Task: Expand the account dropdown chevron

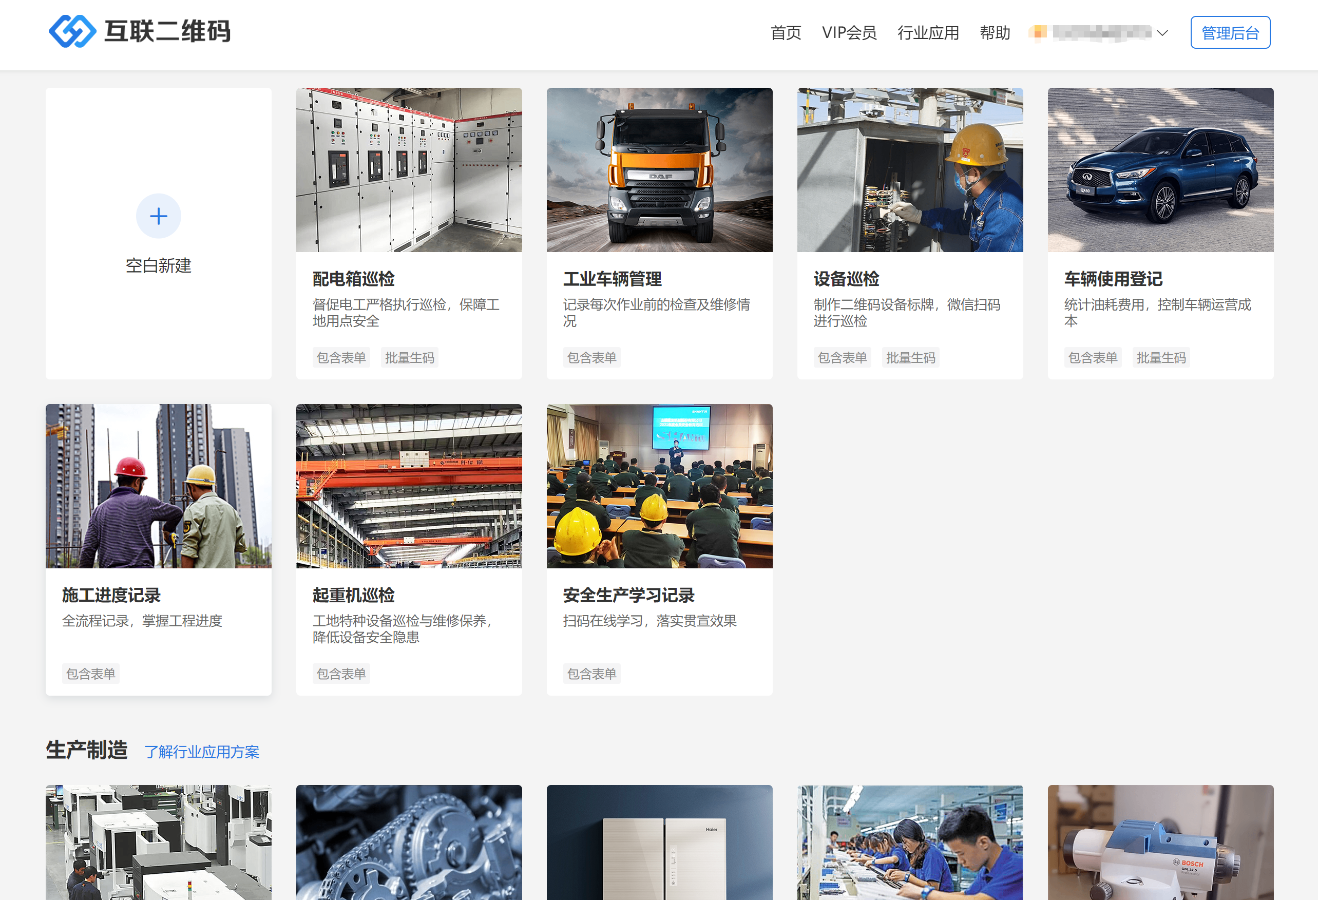Action: pyautogui.click(x=1162, y=33)
